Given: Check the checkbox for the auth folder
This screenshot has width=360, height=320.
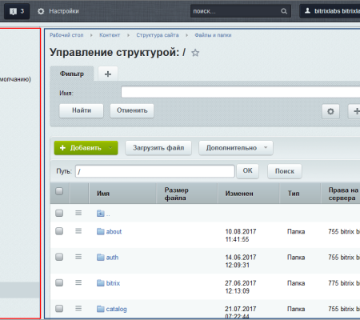Looking at the screenshot, I should click(x=59, y=257).
